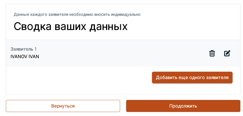
Task: Click "Добавить еще одного заявителя" button
Action: tap(192, 78)
